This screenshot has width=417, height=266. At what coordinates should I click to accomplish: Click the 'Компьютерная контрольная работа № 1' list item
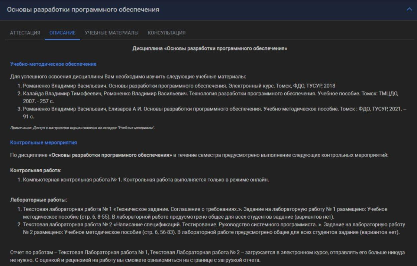tap(145, 180)
